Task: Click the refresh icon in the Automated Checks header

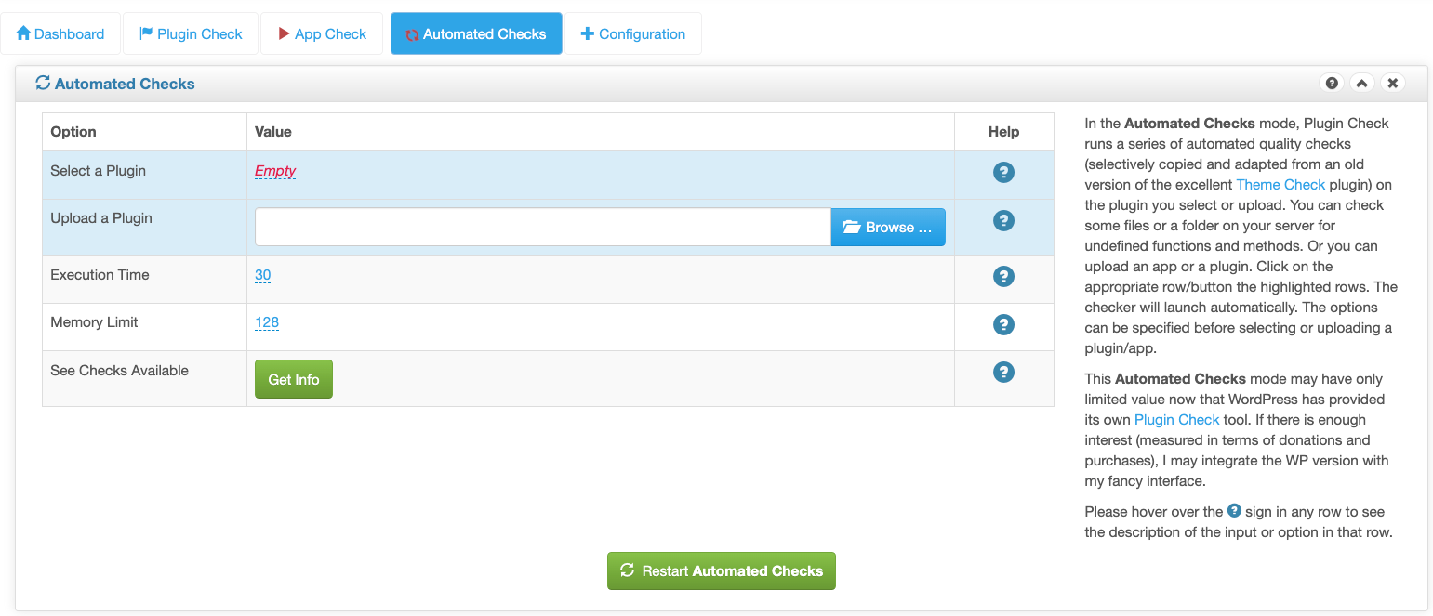Action: [x=43, y=83]
